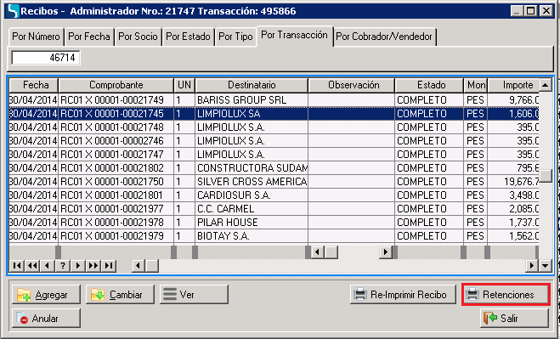Click Agregar to add a receipt
Image resolution: width=560 pixels, height=339 pixels.
[x=46, y=295]
